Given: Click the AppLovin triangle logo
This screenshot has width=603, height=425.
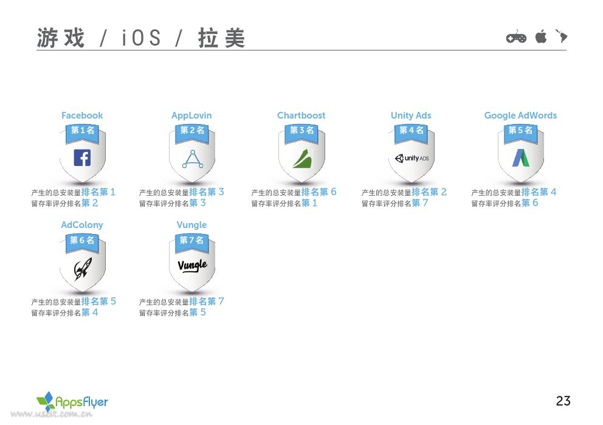Looking at the screenshot, I should click(193, 159).
